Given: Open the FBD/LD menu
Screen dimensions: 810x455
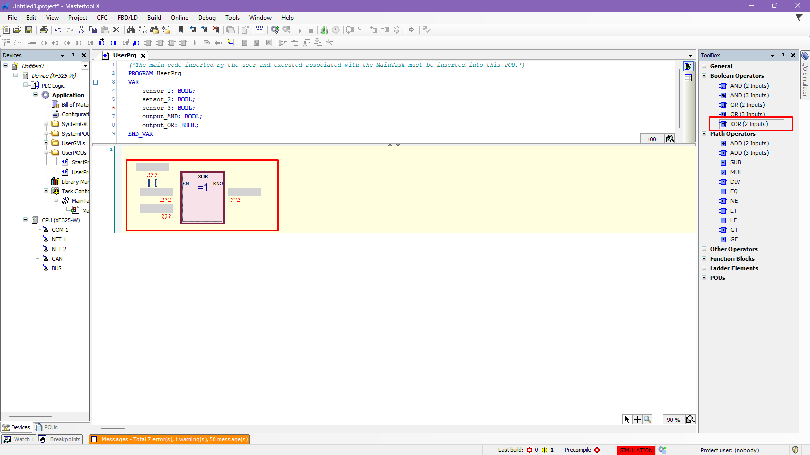Looking at the screenshot, I should (x=127, y=18).
